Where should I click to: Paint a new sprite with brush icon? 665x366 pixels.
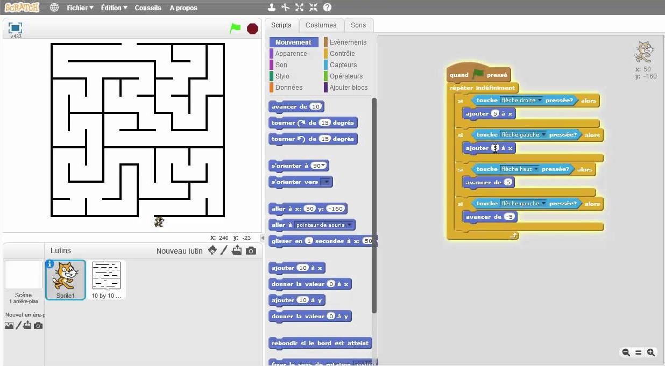pos(224,250)
